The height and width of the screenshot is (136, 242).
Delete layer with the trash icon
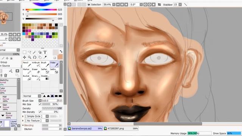(6, 75)
